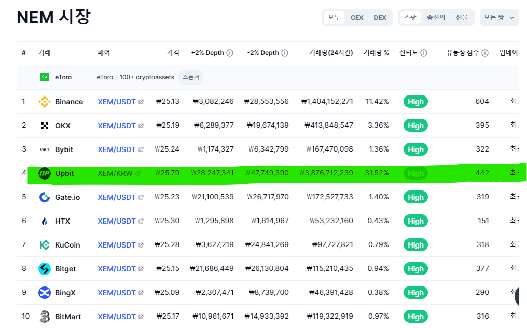The height and width of the screenshot is (328, 527).
Task: Sort table by 가격 column header
Action: click(173, 52)
